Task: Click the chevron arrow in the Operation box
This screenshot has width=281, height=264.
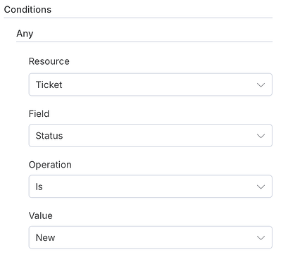Action: [261, 187]
